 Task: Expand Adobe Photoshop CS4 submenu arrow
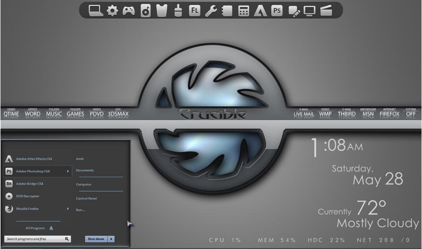click(68, 171)
